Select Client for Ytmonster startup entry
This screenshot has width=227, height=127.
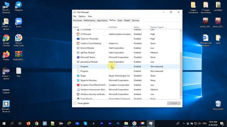[126, 39]
